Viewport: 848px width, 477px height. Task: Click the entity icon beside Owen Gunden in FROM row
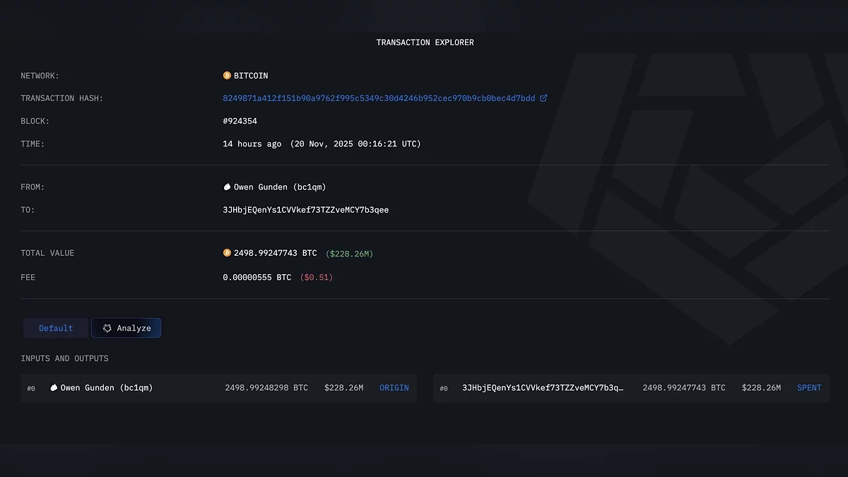227,187
